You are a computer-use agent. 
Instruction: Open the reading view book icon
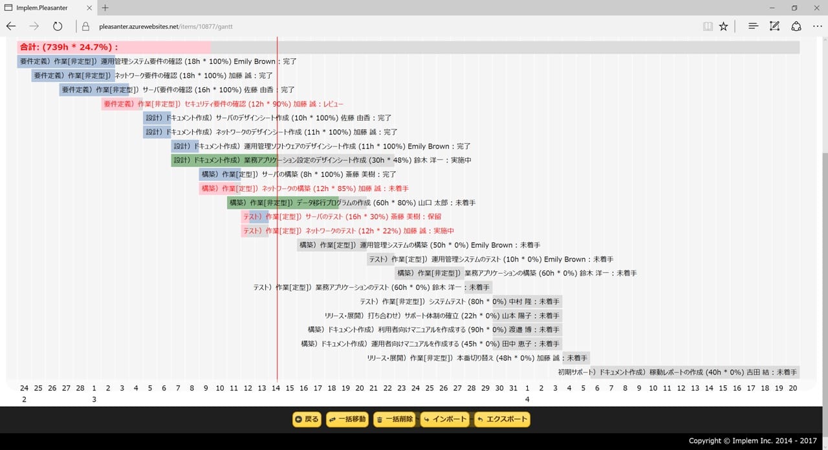pos(708,26)
